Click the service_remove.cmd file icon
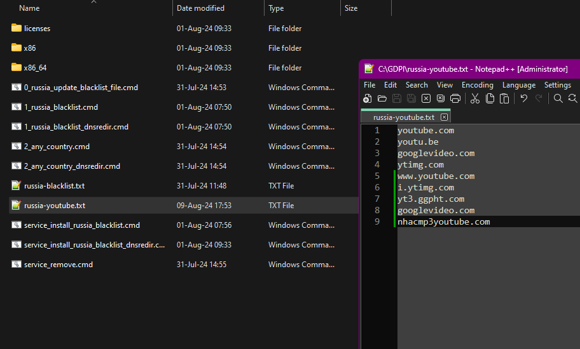Screen dimensions: 580x349 pyautogui.click(x=17, y=264)
